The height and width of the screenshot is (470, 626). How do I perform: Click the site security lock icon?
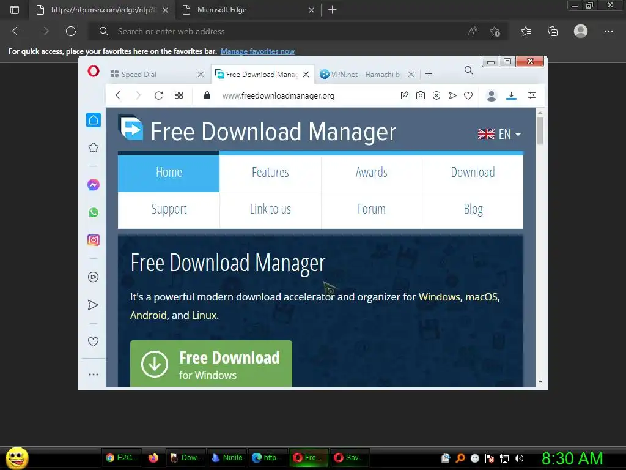pos(207,95)
